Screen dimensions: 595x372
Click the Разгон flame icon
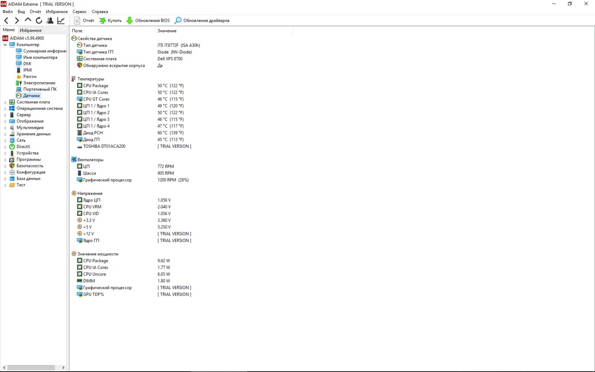(19, 76)
